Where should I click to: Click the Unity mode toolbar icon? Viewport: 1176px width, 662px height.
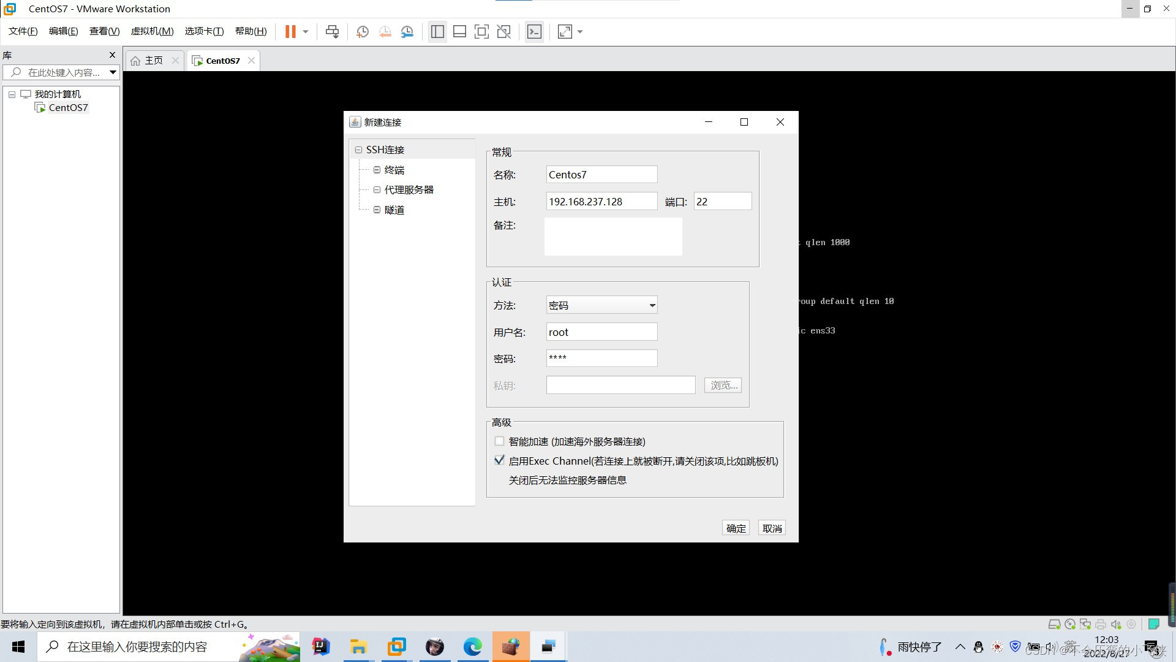(503, 31)
